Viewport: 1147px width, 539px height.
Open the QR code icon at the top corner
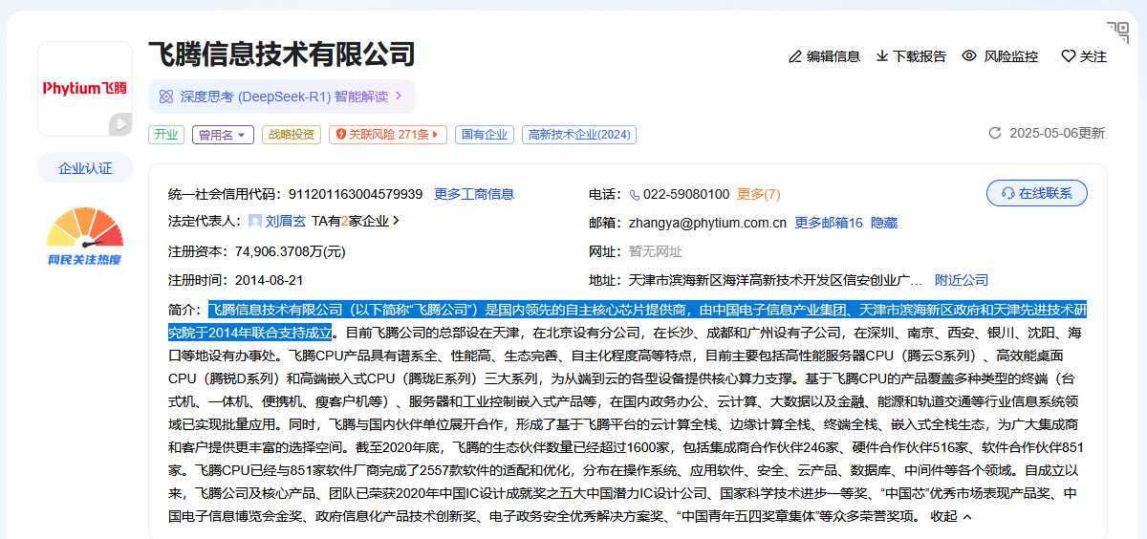point(1117,32)
